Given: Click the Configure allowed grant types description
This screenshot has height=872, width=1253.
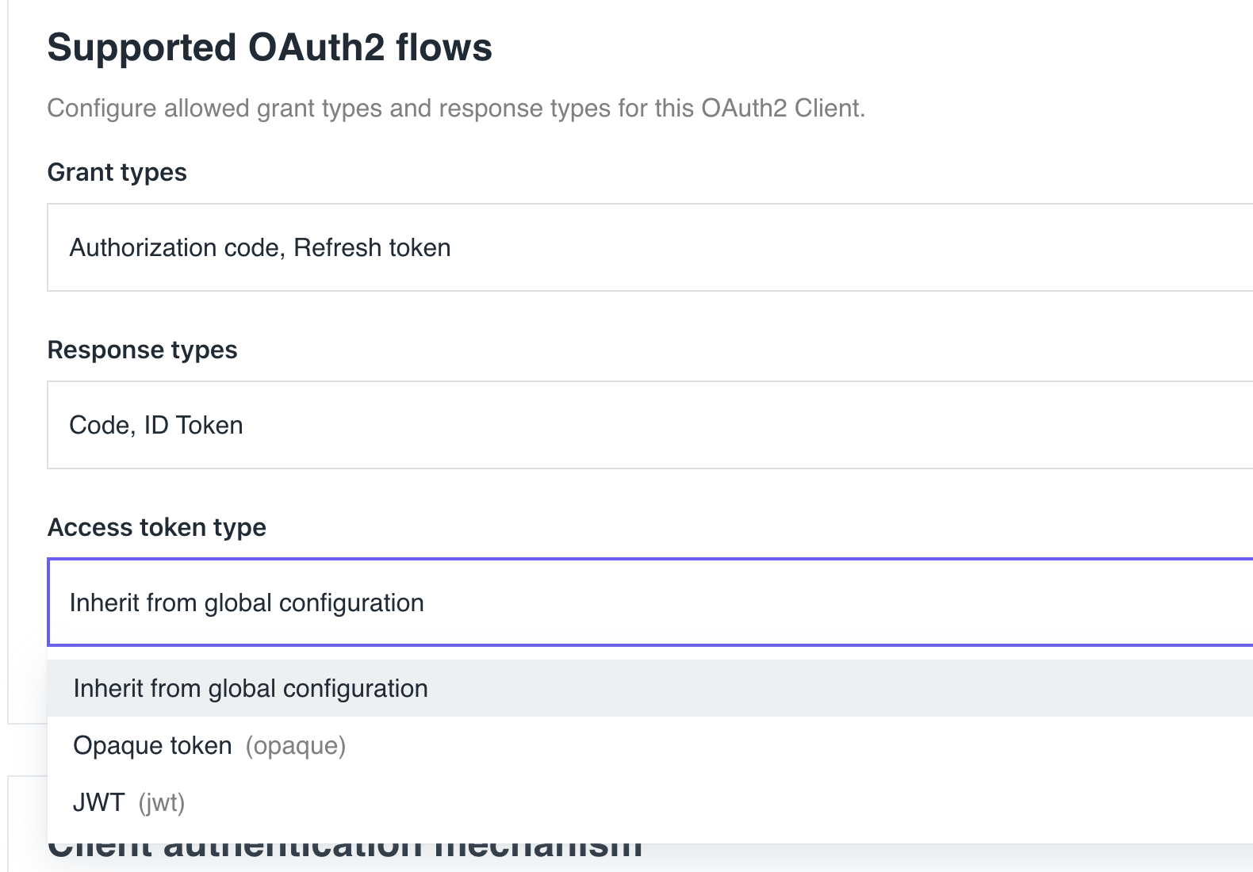Looking at the screenshot, I should [x=456, y=108].
